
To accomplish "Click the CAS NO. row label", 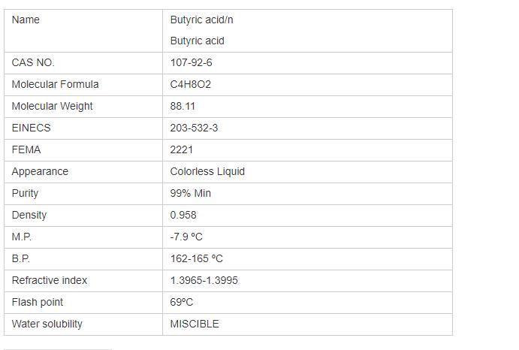I will 33,62.
